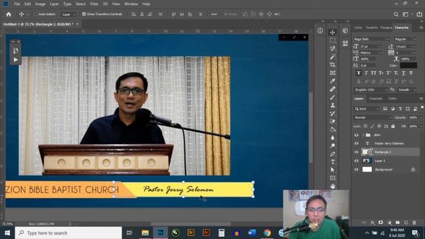Hide the Layer 1 layer
Screen dimensions: 425x239
click(x=357, y=161)
